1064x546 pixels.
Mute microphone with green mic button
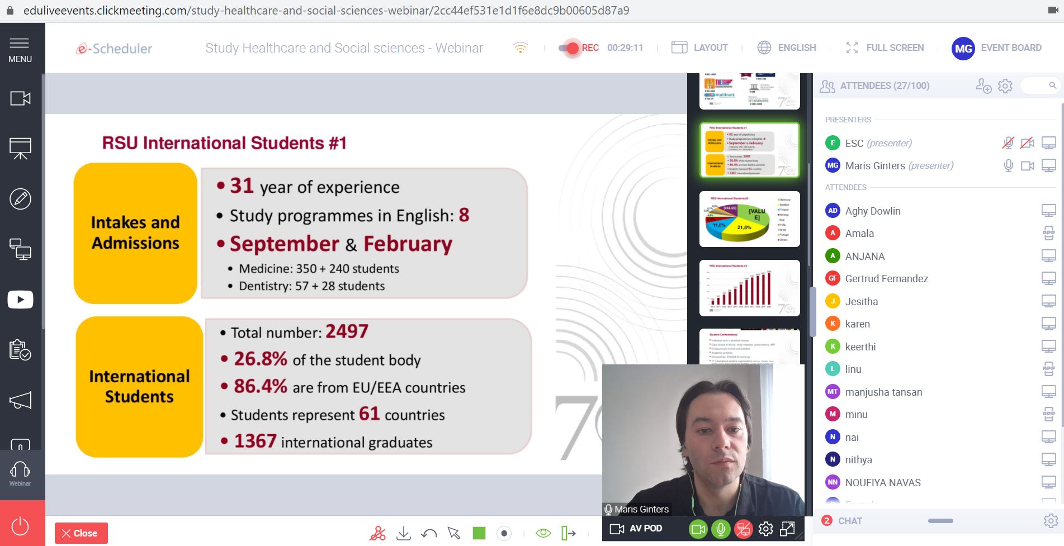pos(721,529)
